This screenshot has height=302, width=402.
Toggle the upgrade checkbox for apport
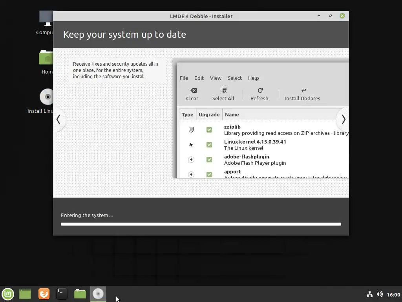pyautogui.click(x=209, y=175)
